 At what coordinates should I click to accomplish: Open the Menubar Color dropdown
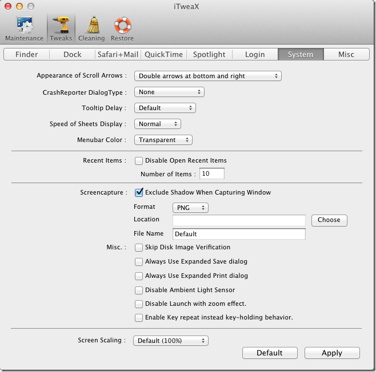coord(163,140)
